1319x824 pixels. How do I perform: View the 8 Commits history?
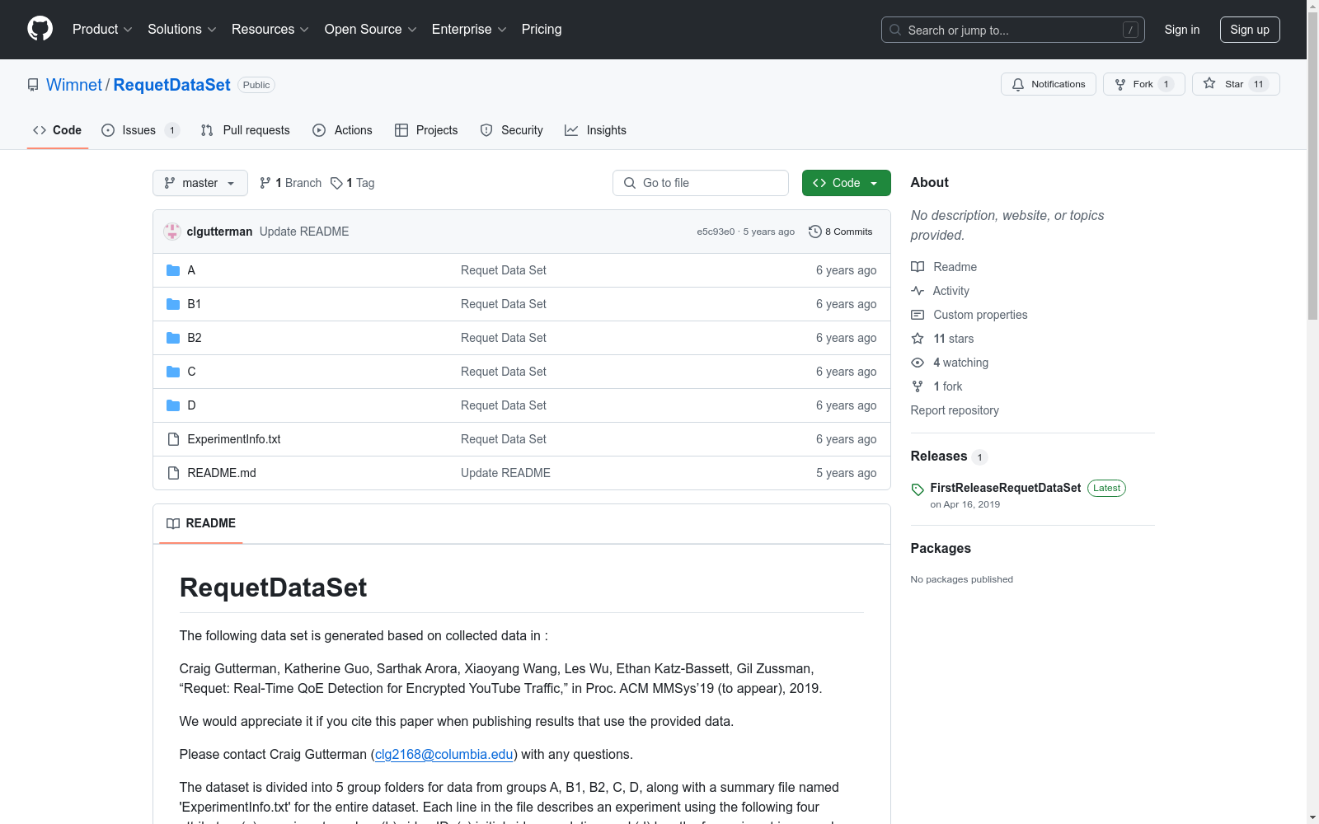tap(841, 232)
